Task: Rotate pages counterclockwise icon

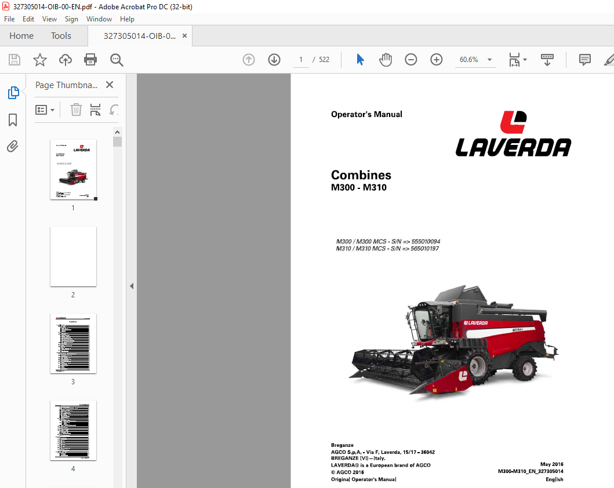Action: coord(114,110)
